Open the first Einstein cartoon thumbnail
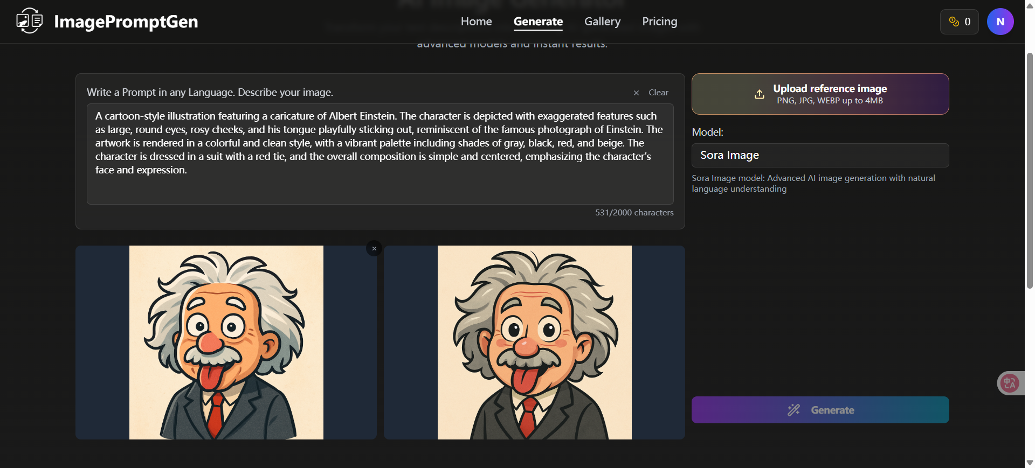The height and width of the screenshot is (468, 1035). [x=226, y=343]
